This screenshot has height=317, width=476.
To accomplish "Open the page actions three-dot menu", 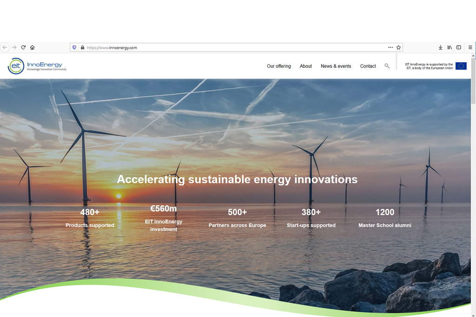I will 390,47.
